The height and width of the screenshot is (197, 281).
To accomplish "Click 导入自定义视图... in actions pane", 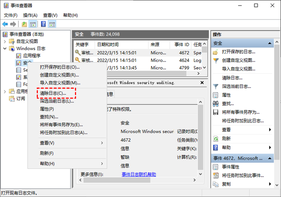I will pos(238,69).
